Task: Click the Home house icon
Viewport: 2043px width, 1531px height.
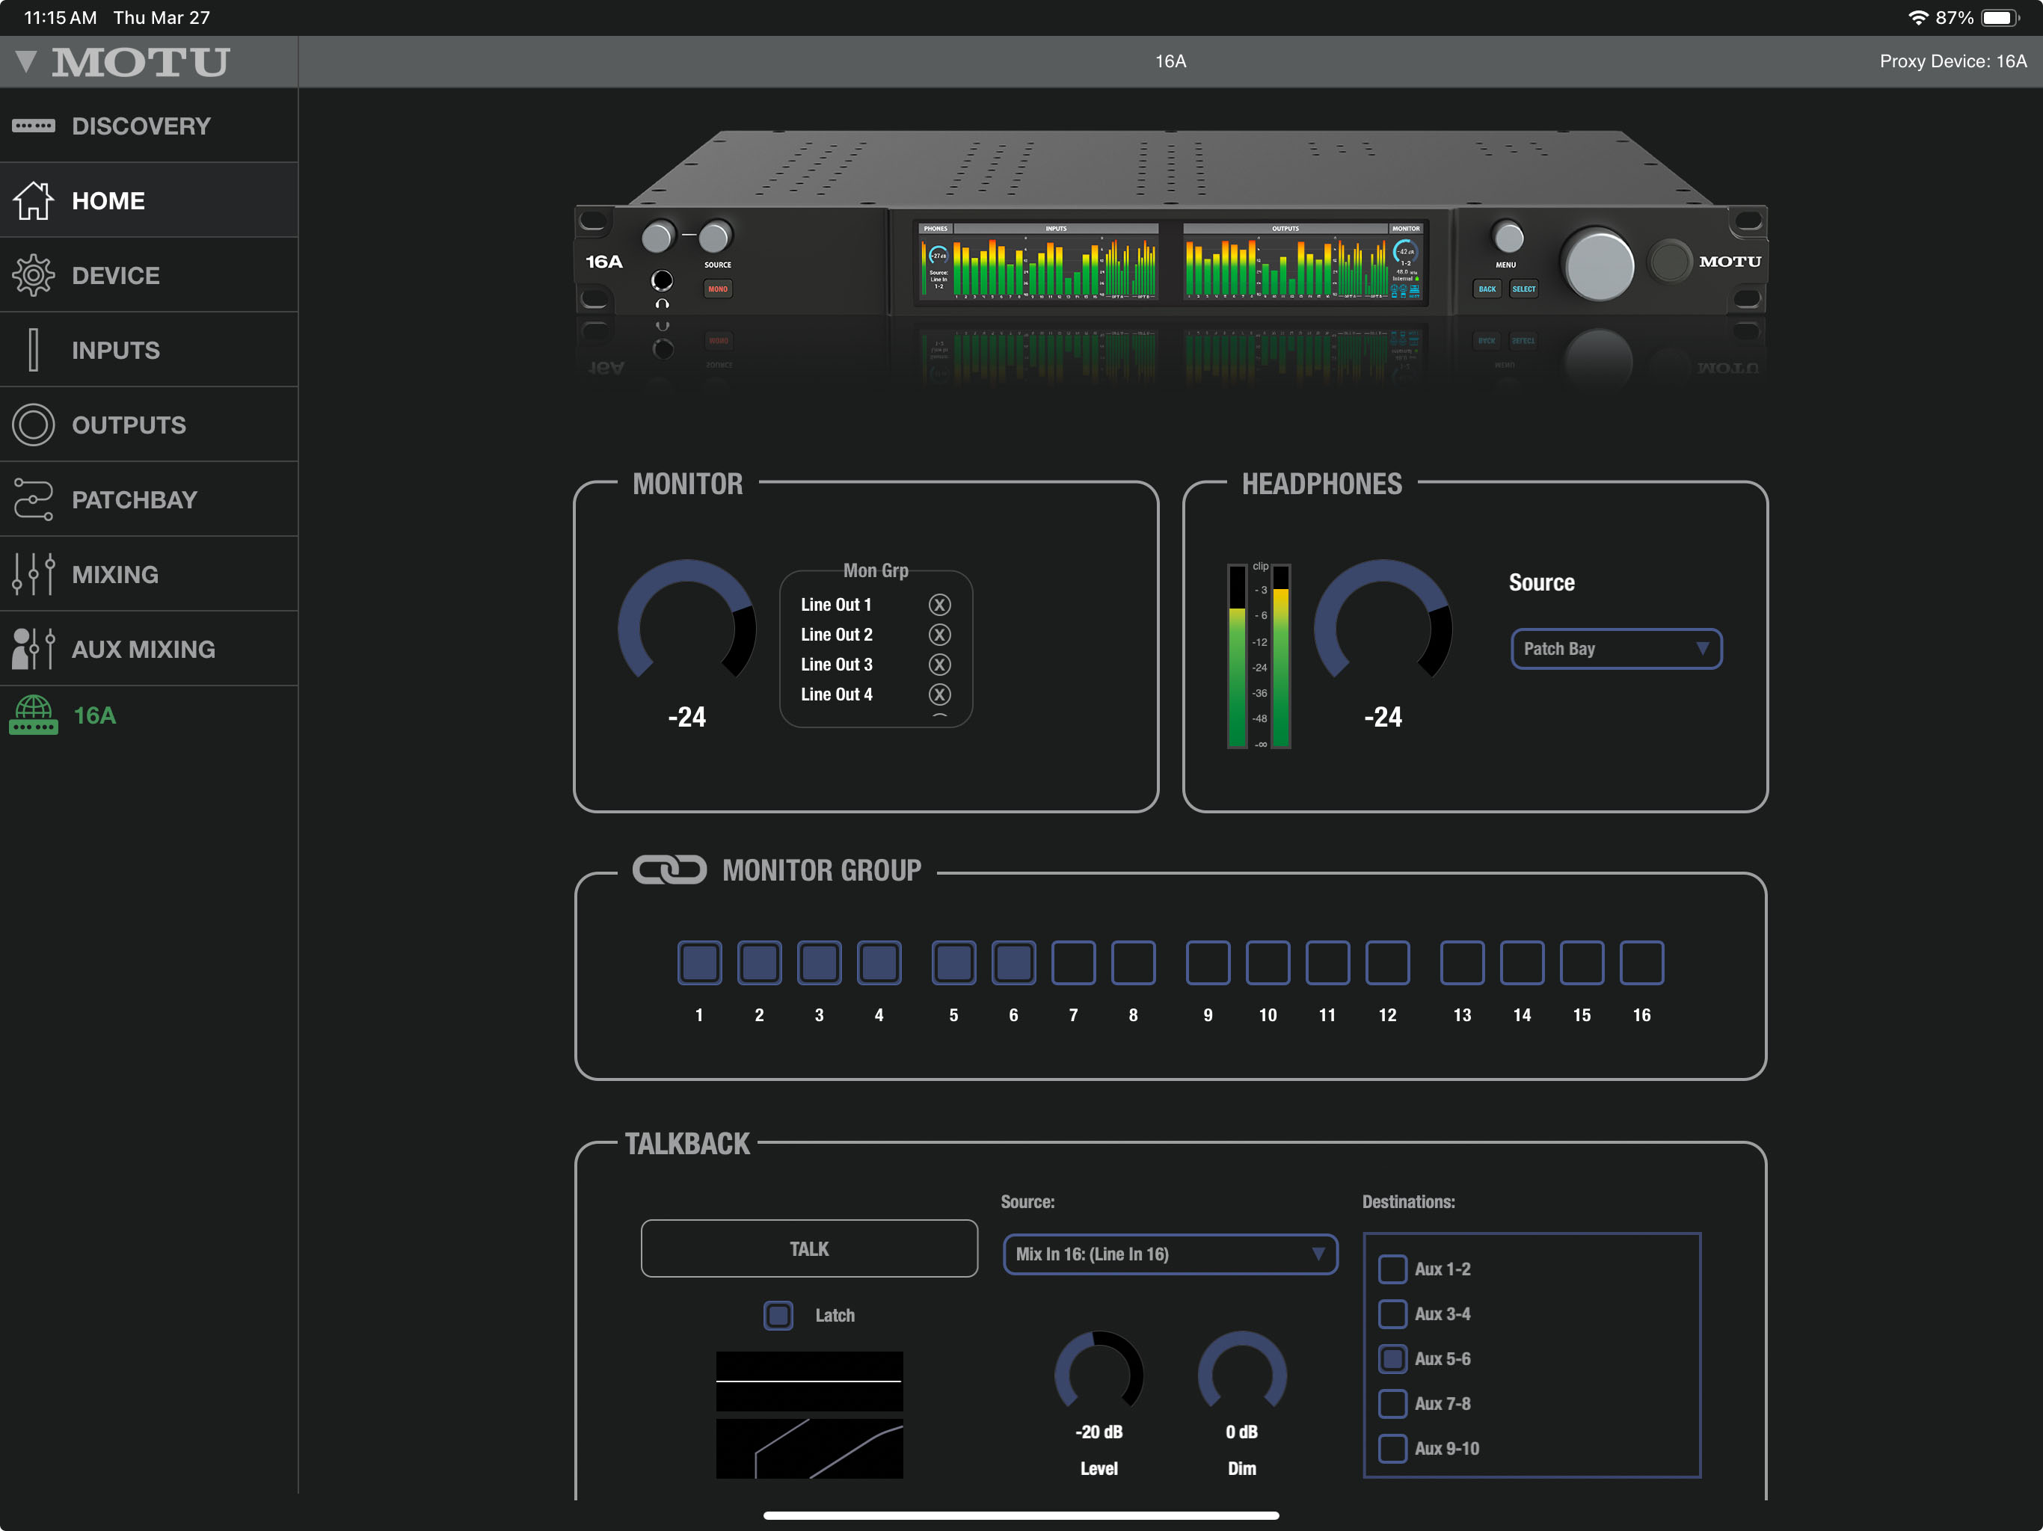Action: tap(33, 200)
